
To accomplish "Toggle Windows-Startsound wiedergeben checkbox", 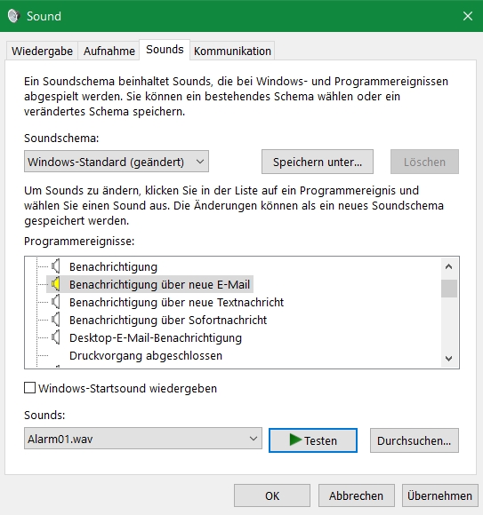I will [30, 388].
